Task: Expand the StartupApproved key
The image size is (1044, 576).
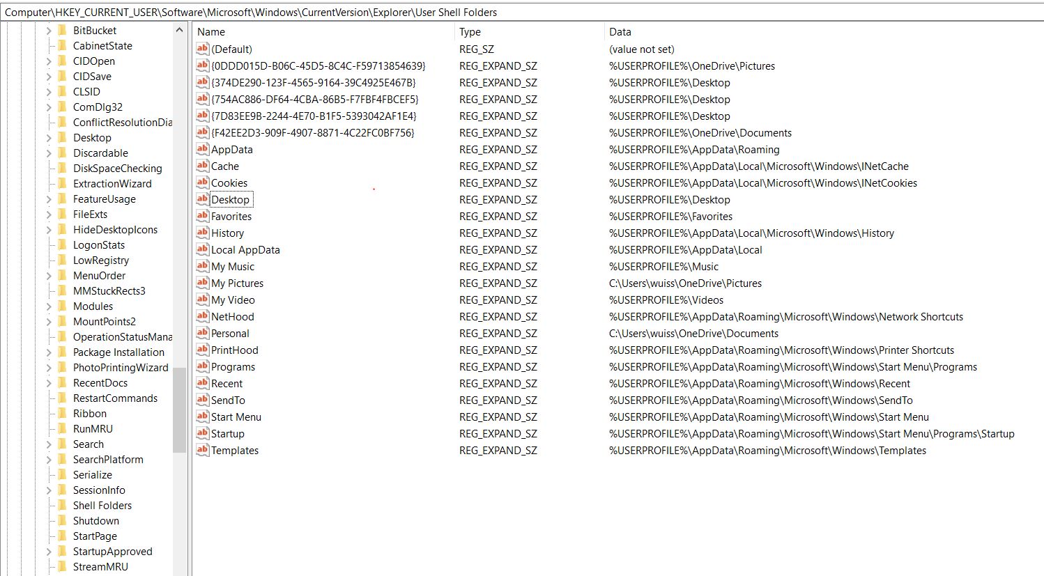Action: coord(49,552)
